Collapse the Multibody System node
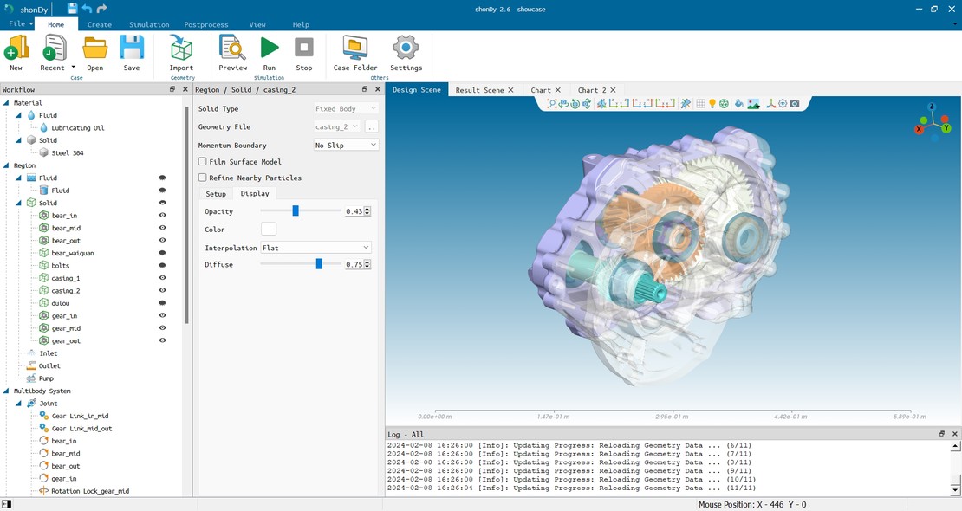962x511 pixels. tap(6, 391)
